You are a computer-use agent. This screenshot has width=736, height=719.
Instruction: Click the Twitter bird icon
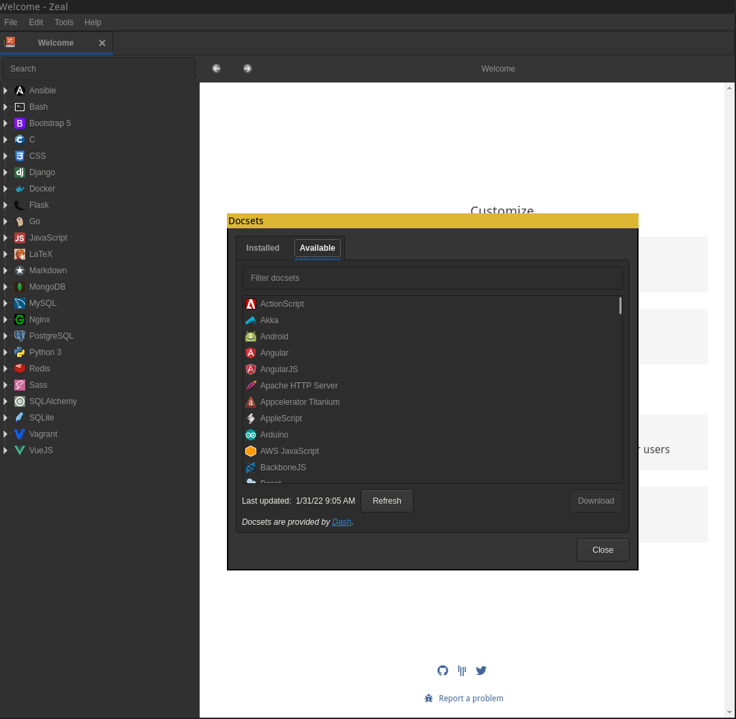[x=481, y=671]
